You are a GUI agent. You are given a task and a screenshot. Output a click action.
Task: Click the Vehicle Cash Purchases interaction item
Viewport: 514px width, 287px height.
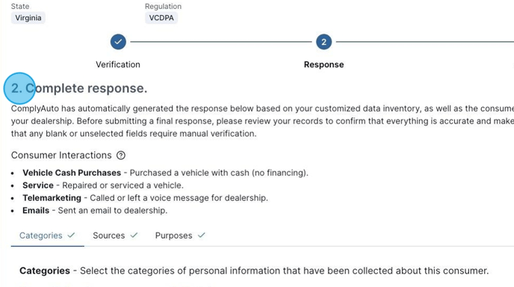tap(165, 173)
